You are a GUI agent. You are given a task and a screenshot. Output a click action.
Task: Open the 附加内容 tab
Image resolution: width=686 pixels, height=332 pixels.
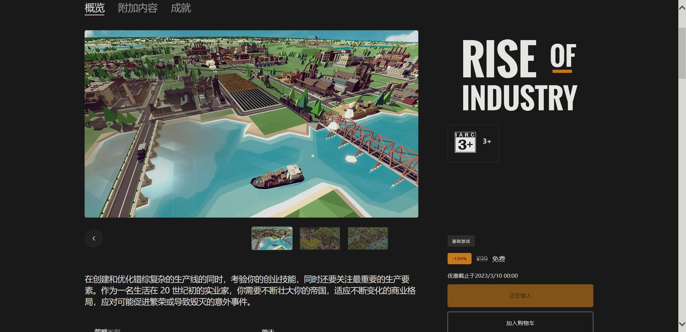coord(137,8)
